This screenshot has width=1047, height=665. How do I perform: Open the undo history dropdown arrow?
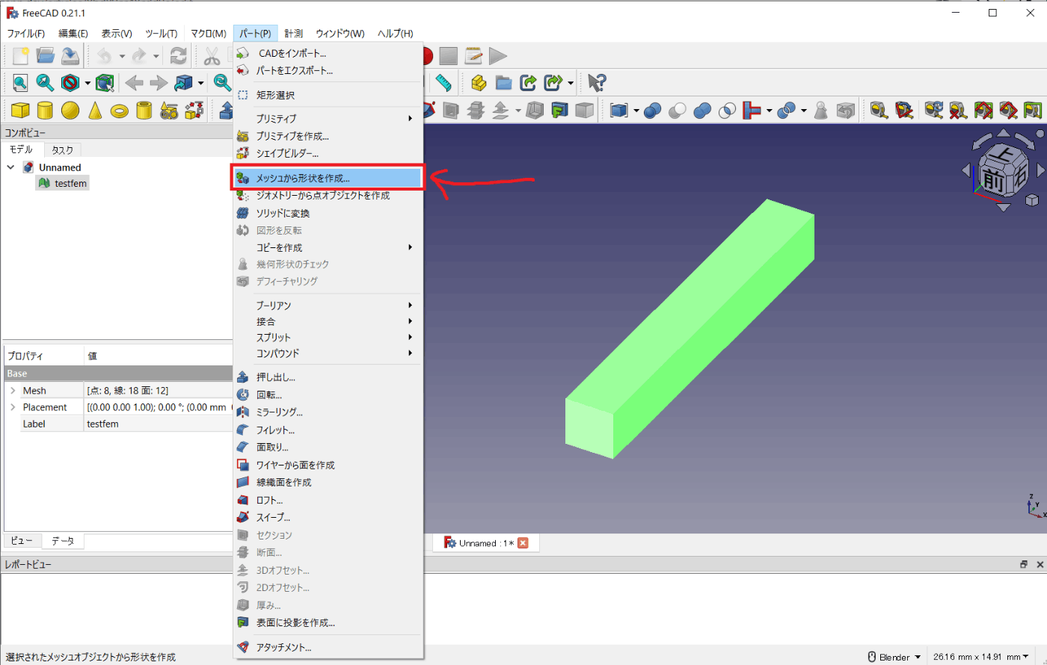122,56
